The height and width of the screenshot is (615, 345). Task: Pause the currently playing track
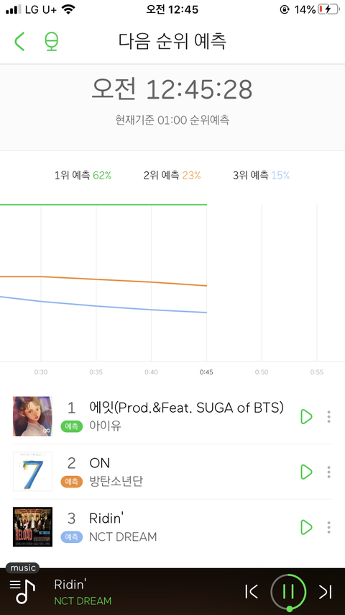(x=289, y=591)
